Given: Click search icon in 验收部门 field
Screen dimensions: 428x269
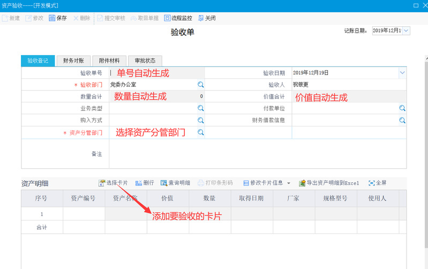Looking at the screenshot, I should point(200,85).
